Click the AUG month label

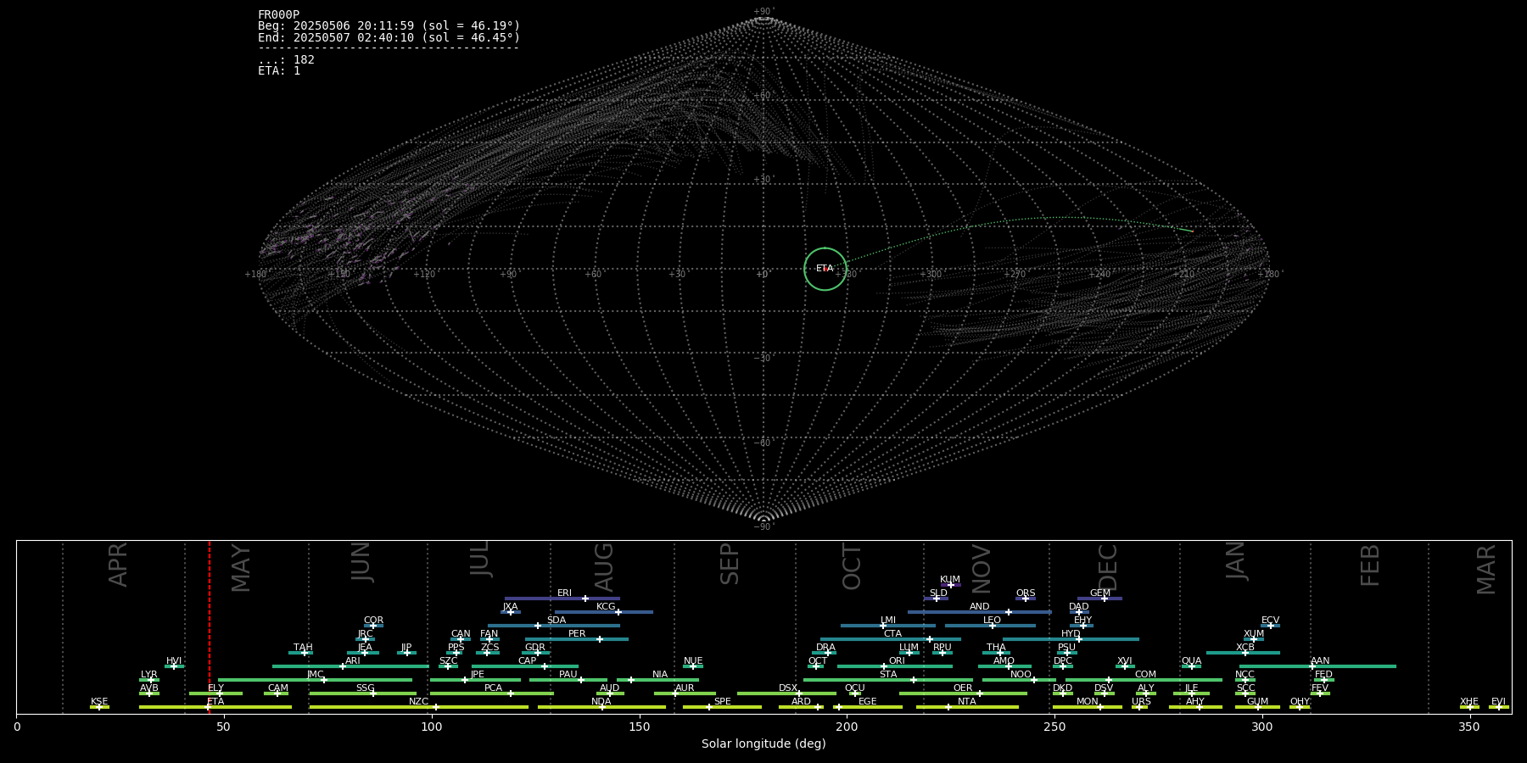603,568
